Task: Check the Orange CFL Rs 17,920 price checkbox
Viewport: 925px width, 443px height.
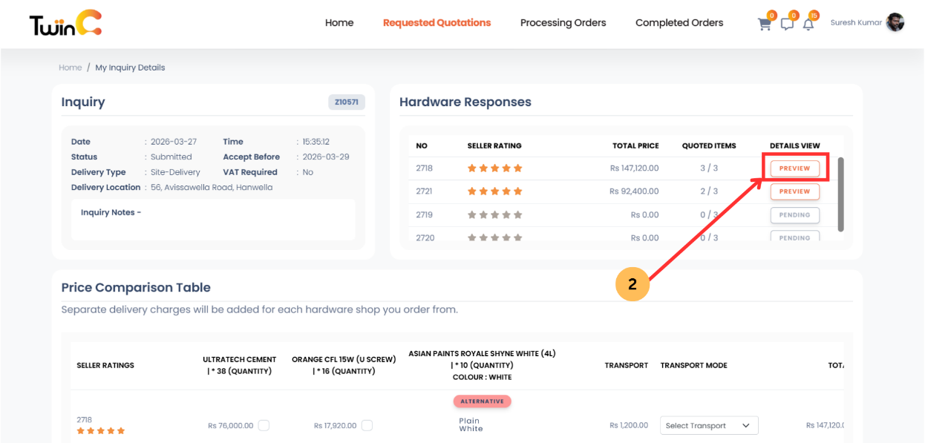Action: [x=367, y=425]
